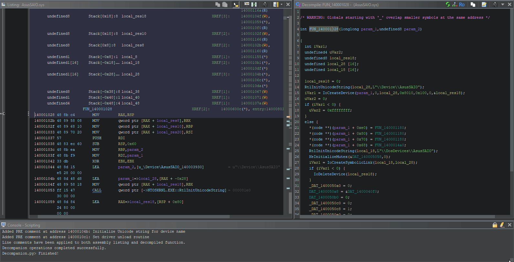Open the Listing field editor icon

pyautogui.click(x=247, y=4)
